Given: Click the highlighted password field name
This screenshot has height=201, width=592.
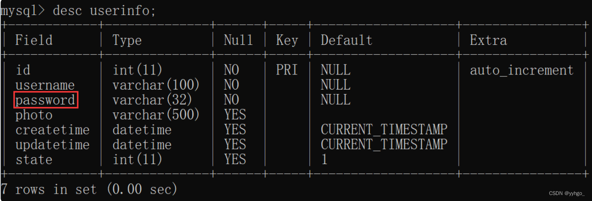Looking at the screenshot, I should 46,100.
